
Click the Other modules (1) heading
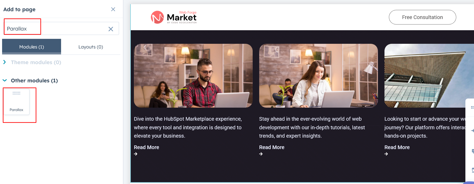click(x=34, y=81)
